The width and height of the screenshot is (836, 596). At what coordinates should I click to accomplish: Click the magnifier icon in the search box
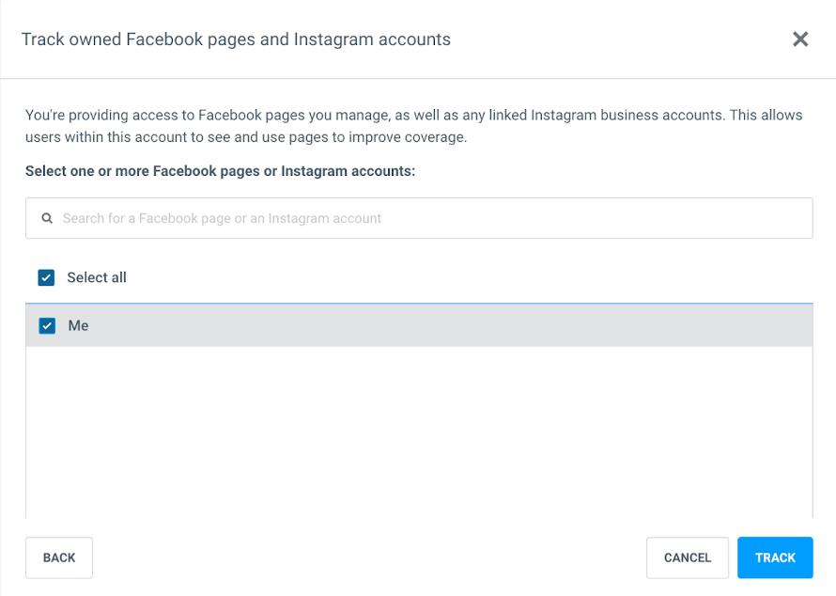tap(47, 218)
